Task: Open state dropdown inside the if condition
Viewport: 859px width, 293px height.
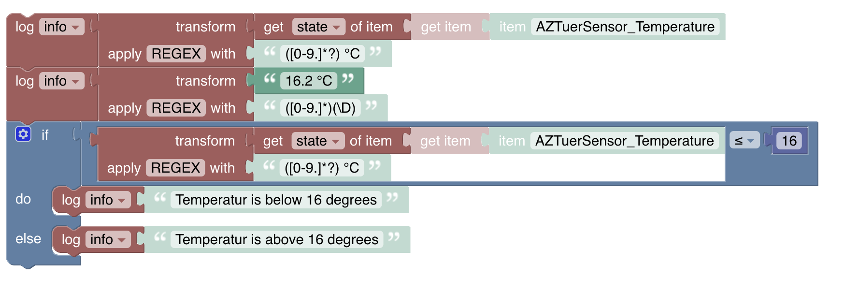Action: pyautogui.click(x=317, y=141)
